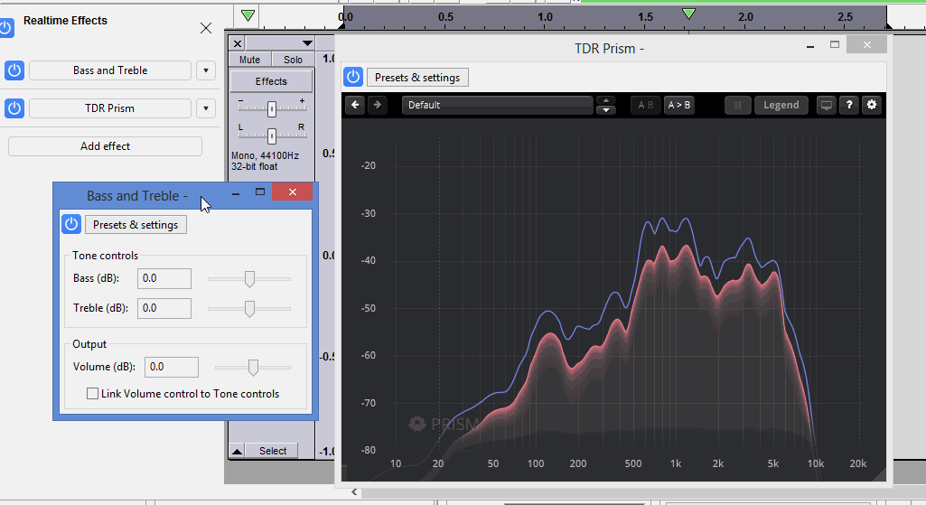Close the Realtime Effects panel
Viewport: 926px width, 505px height.
205,28
